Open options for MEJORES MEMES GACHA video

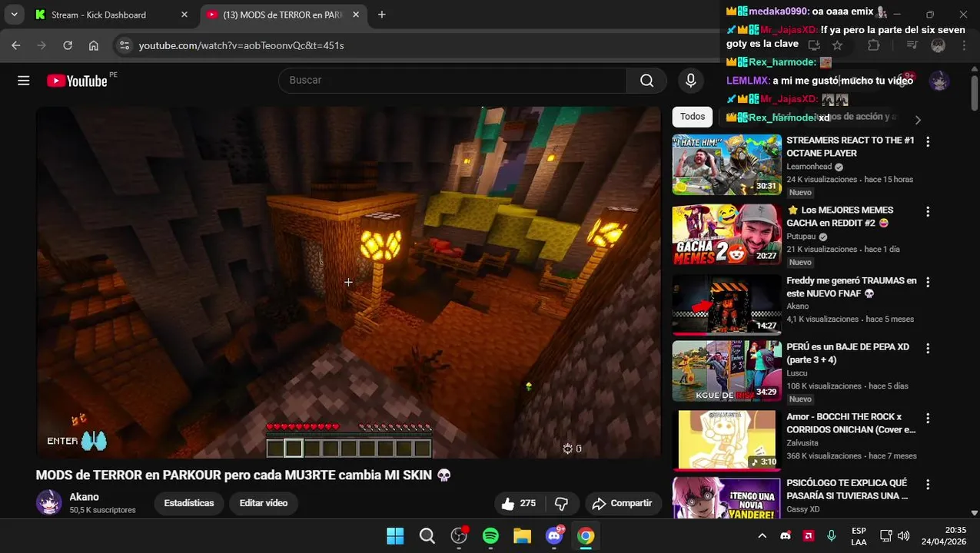(928, 211)
